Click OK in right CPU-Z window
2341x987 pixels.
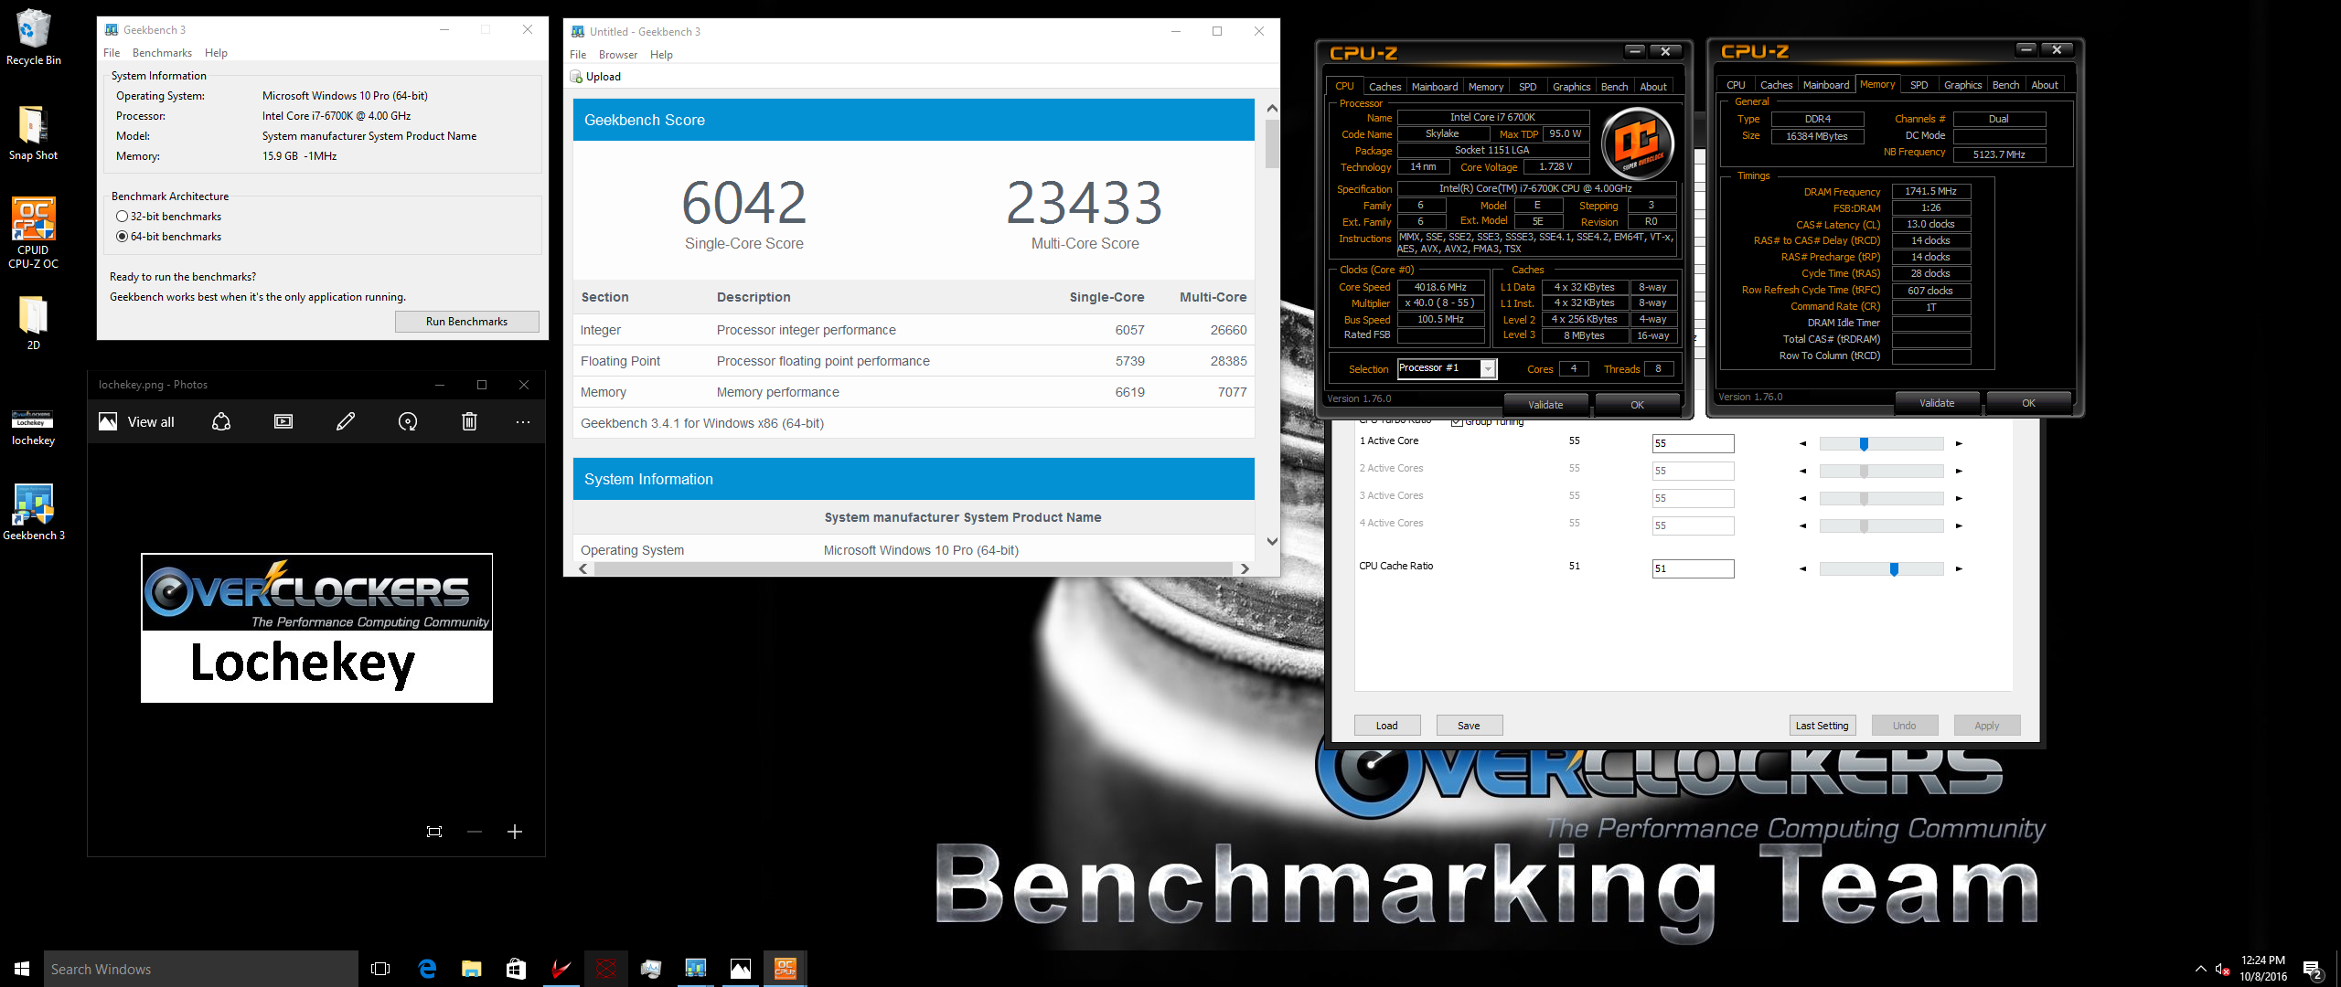tap(2028, 403)
